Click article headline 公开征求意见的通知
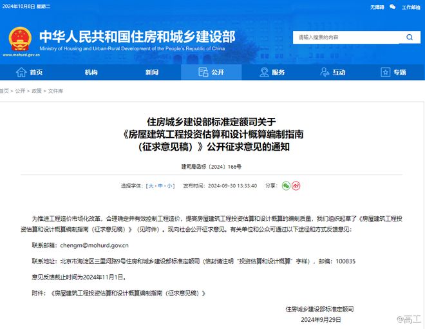 (x=249, y=147)
